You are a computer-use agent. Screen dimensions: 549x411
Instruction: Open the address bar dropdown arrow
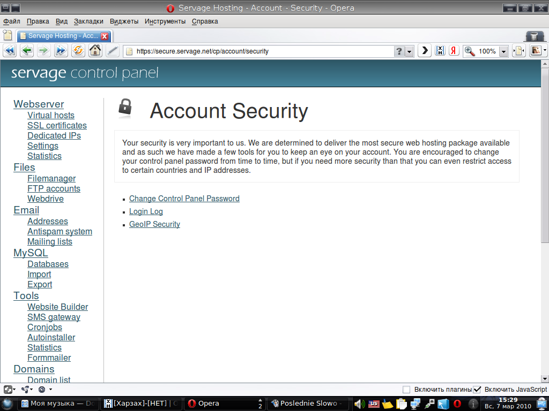(x=409, y=51)
